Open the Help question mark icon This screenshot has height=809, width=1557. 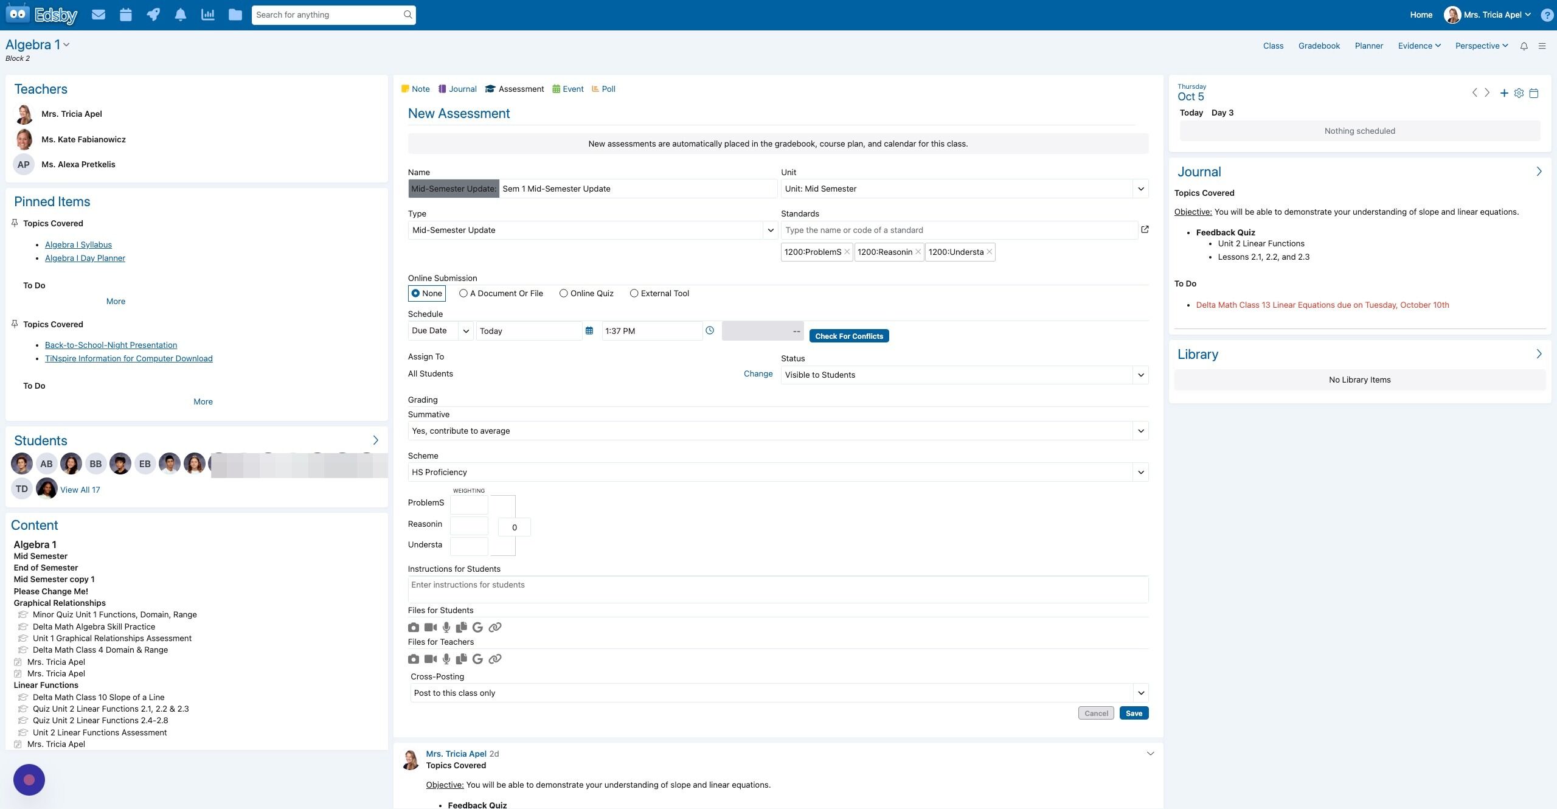pyautogui.click(x=1547, y=15)
